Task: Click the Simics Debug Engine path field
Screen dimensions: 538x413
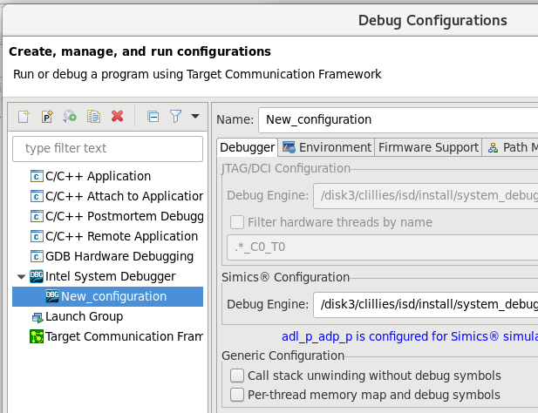Action: 426,305
